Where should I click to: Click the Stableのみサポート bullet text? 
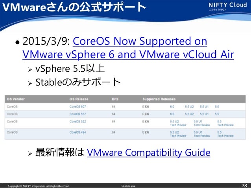pos(78,82)
